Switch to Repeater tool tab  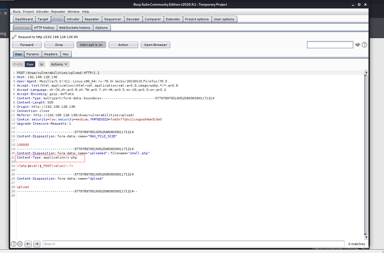(92, 19)
